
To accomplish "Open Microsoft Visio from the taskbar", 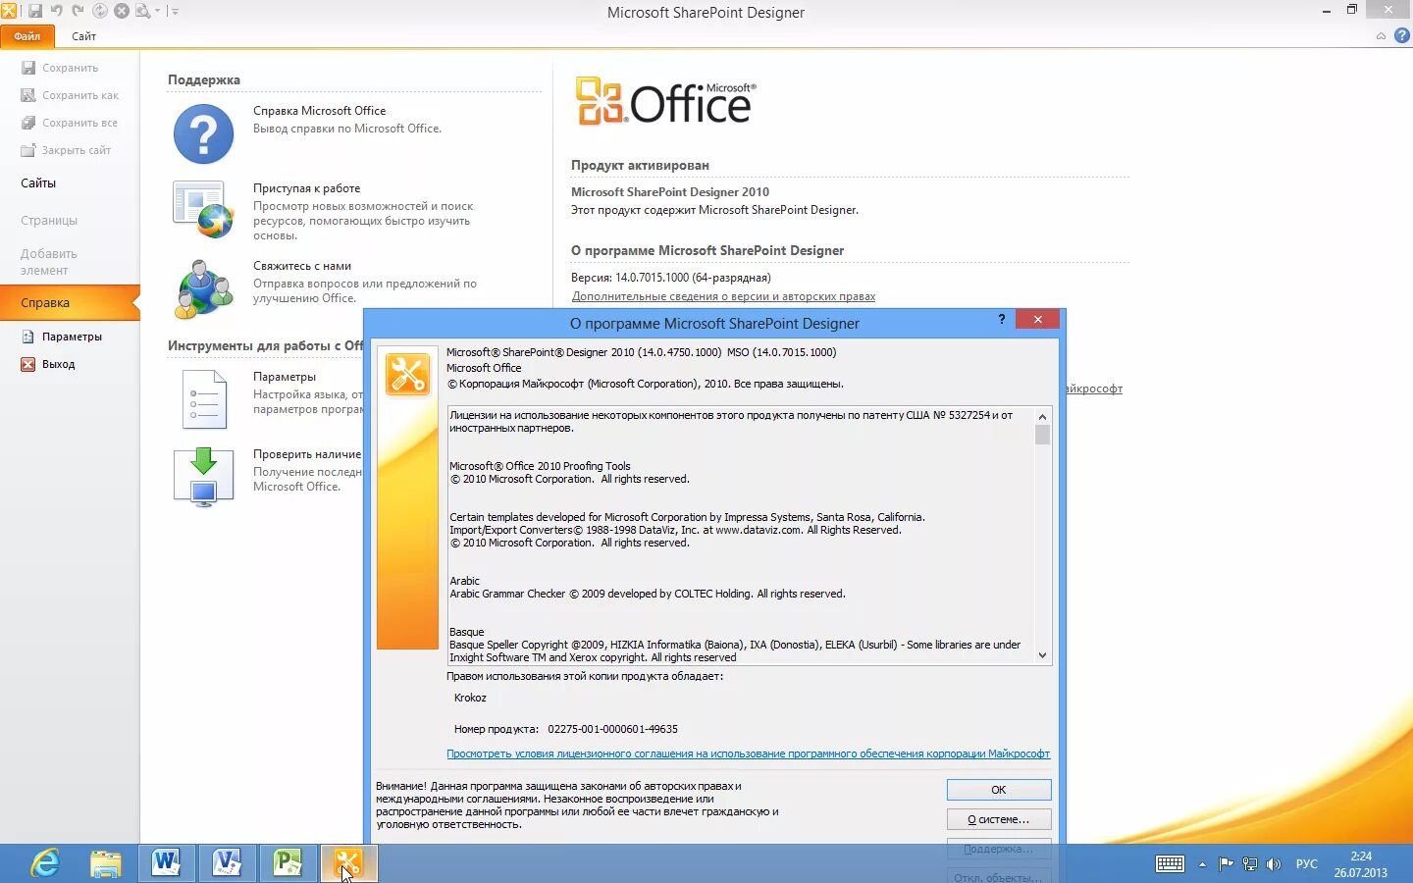I will pyautogui.click(x=227, y=863).
